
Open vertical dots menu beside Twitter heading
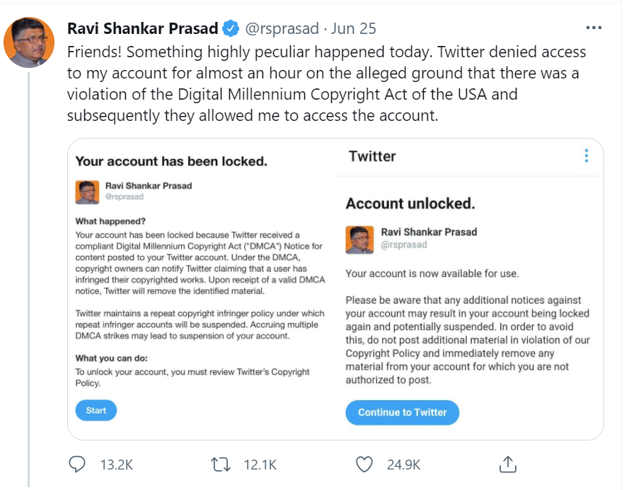coord(587,156)
